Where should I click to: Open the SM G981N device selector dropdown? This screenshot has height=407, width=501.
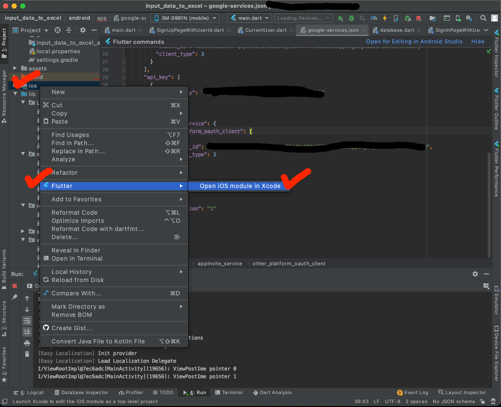[x=185, y=18]
